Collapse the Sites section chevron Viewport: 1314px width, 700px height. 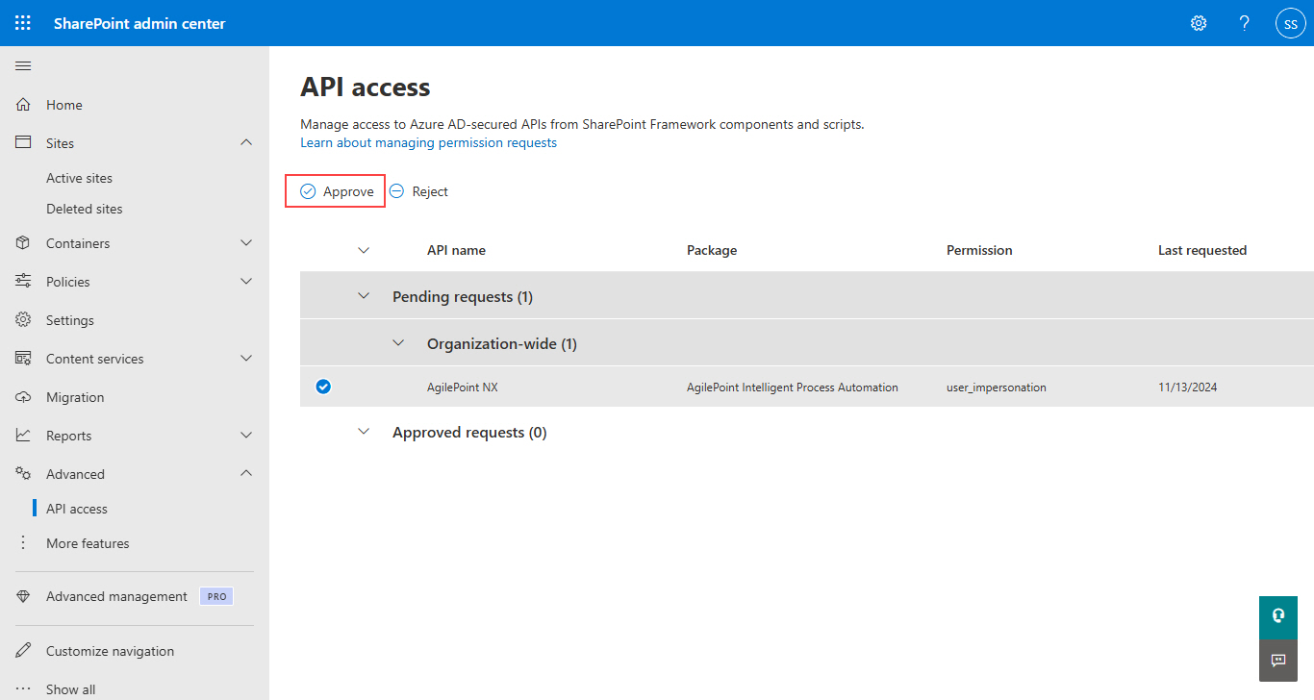(246, 142)
